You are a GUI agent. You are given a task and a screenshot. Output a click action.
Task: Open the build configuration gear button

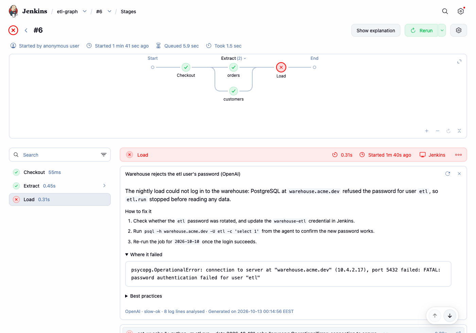(459, 30)
